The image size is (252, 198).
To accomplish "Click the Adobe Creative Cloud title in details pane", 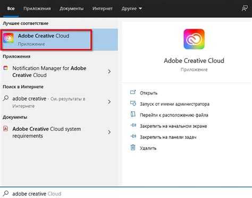I will pos(194,61).
